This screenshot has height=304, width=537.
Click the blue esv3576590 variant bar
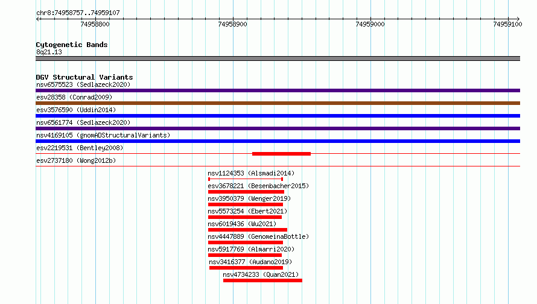[278, 116]
